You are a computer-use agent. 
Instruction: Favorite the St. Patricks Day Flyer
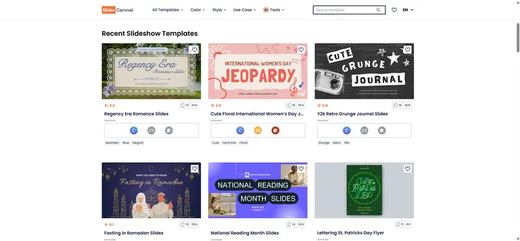click(408, 169)
